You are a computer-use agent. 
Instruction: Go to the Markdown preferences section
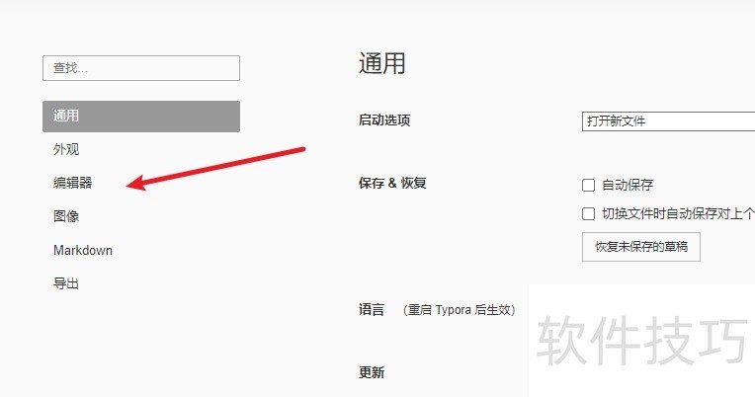[x=83, y=250]
